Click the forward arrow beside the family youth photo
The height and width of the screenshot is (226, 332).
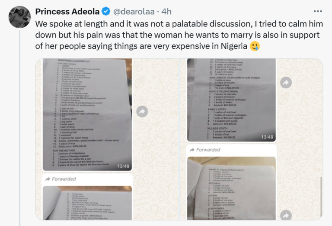[x=286, y=82]
